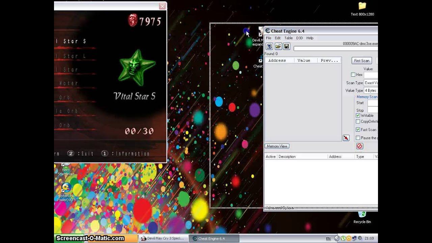
Task: Open the D3D menu
Action: click(299, 38)
